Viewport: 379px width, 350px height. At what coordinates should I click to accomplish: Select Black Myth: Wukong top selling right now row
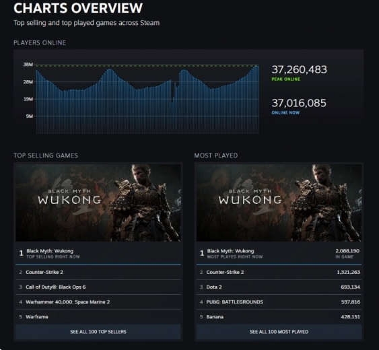click(x=98, y=253)
